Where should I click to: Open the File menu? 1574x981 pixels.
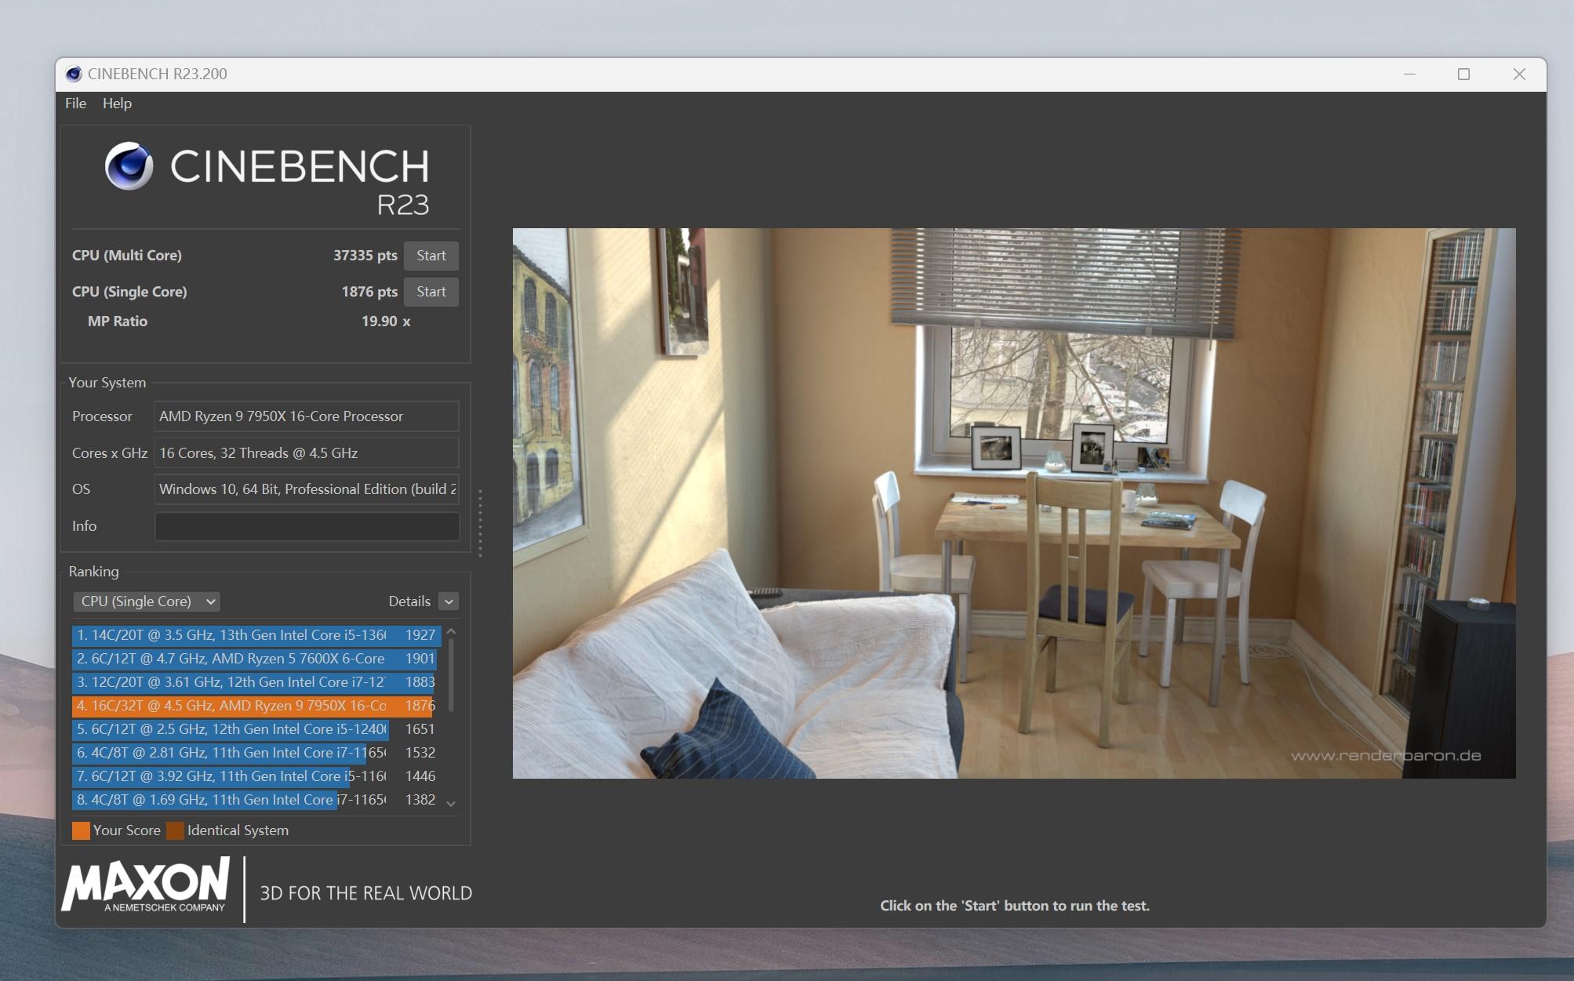(75, 104)
